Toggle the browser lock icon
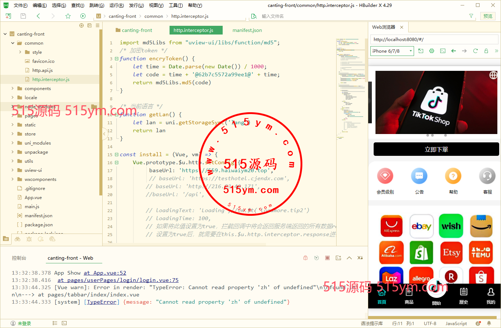 486,51
